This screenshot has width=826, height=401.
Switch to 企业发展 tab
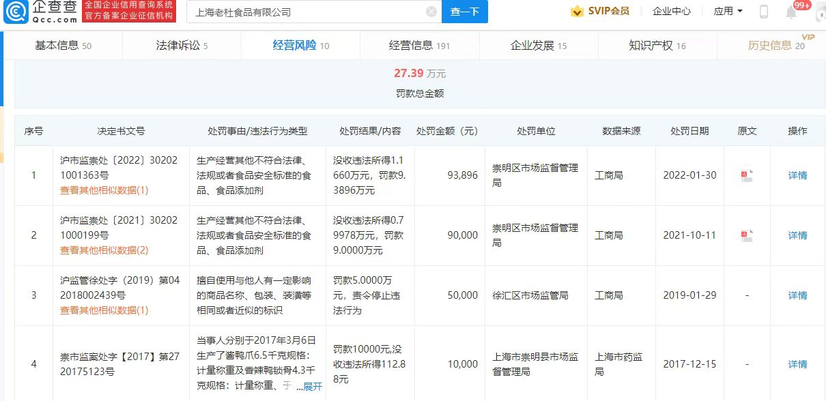click(x=539, y=46)
